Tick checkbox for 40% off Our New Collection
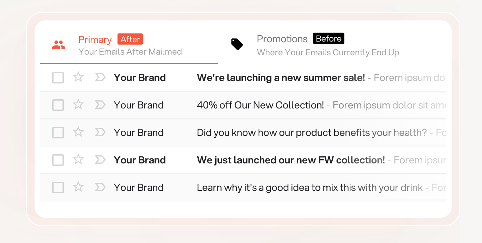Viewport: 482px width, 243px height. pos(58,105)
